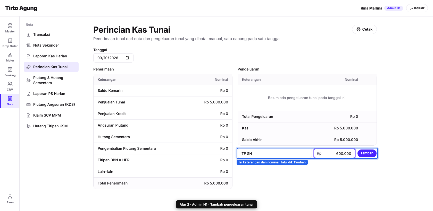Focus the nominal Rp input field
The image size is (433, 211).
tap(335, 154)
